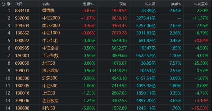The image size is (212, 111).
Task: Click code 1B0016
Action: (22, 93)
